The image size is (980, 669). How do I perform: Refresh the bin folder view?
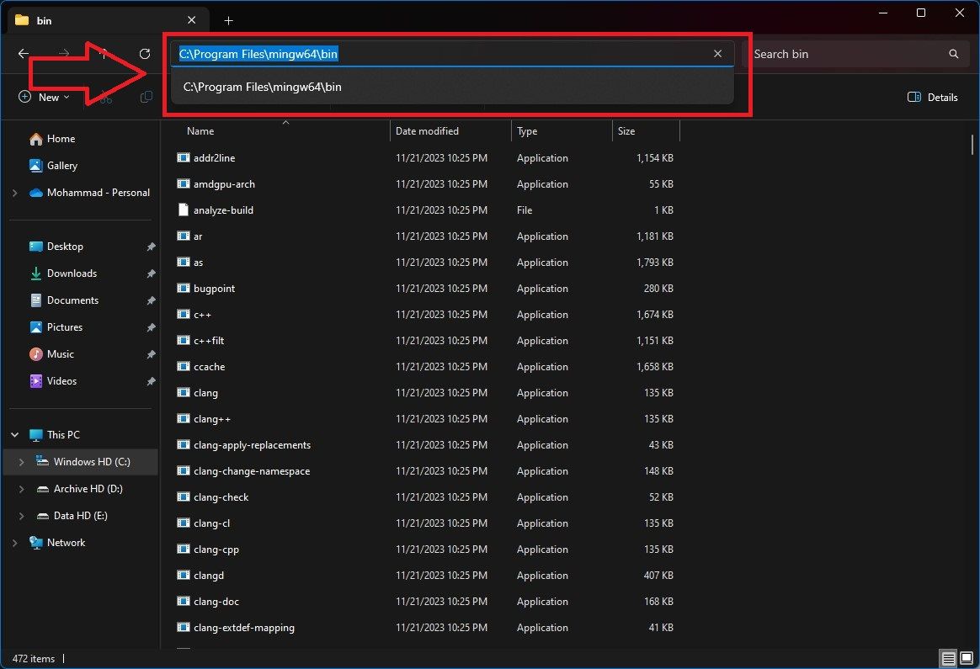click(144, 54)
